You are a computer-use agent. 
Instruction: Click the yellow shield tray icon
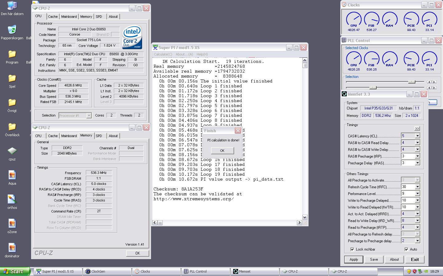(409, 271)
